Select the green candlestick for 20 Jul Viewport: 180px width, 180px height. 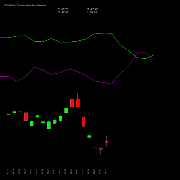(x=55, y=122)
